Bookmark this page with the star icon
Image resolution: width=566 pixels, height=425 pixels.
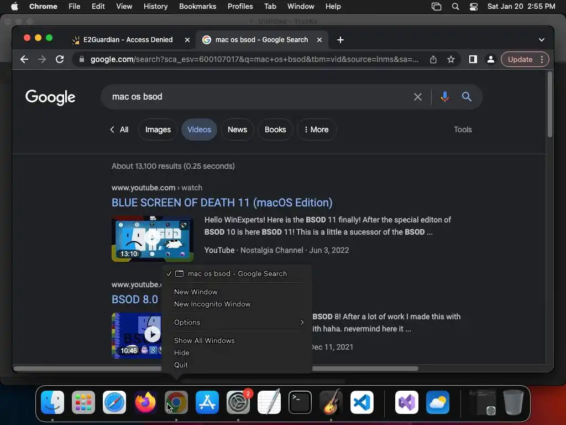[451, 59]
